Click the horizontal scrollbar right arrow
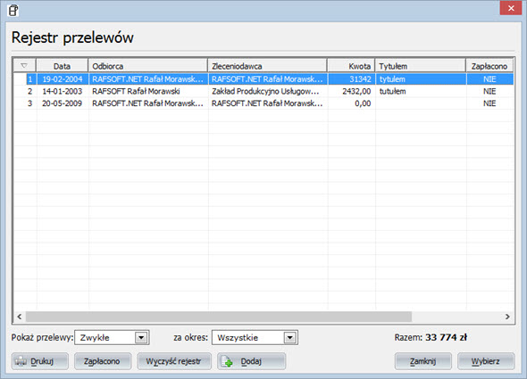The width and height of the screenshot is (527, 379). (x=507, y=317)
